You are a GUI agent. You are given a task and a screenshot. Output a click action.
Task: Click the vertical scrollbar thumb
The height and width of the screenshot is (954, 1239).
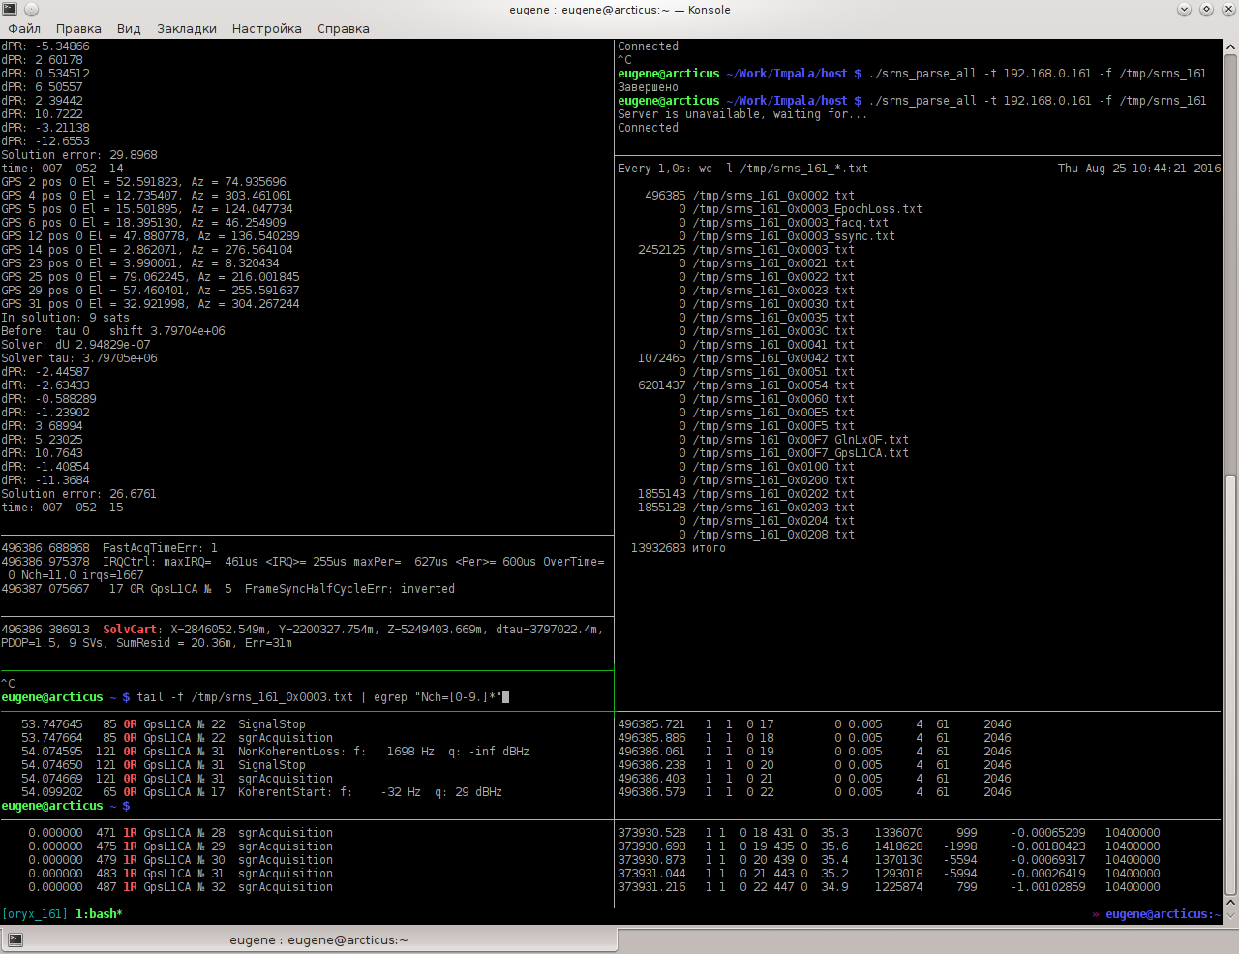tap(1230, 683)
